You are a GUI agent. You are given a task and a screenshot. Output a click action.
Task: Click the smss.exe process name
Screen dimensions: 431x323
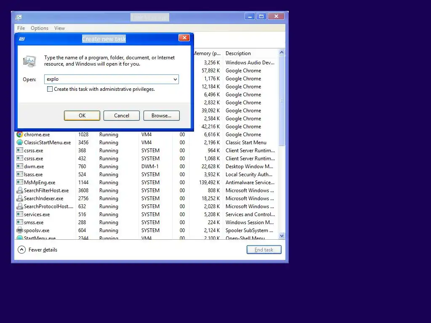pyautogui.click(x=34, y=222)
